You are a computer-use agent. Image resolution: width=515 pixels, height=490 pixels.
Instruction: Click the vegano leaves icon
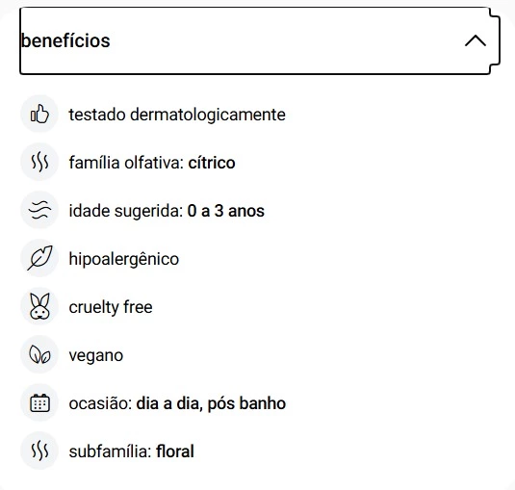[39, 354]
